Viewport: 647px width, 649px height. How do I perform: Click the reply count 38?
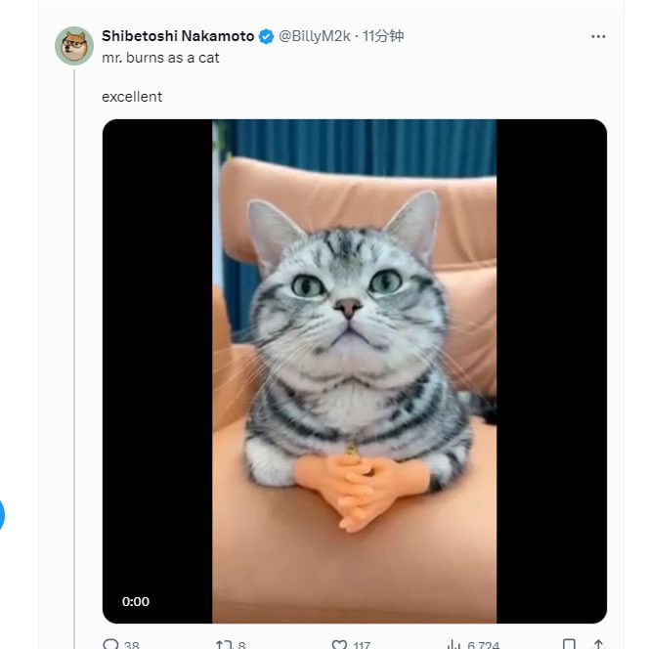pos(132,644)
